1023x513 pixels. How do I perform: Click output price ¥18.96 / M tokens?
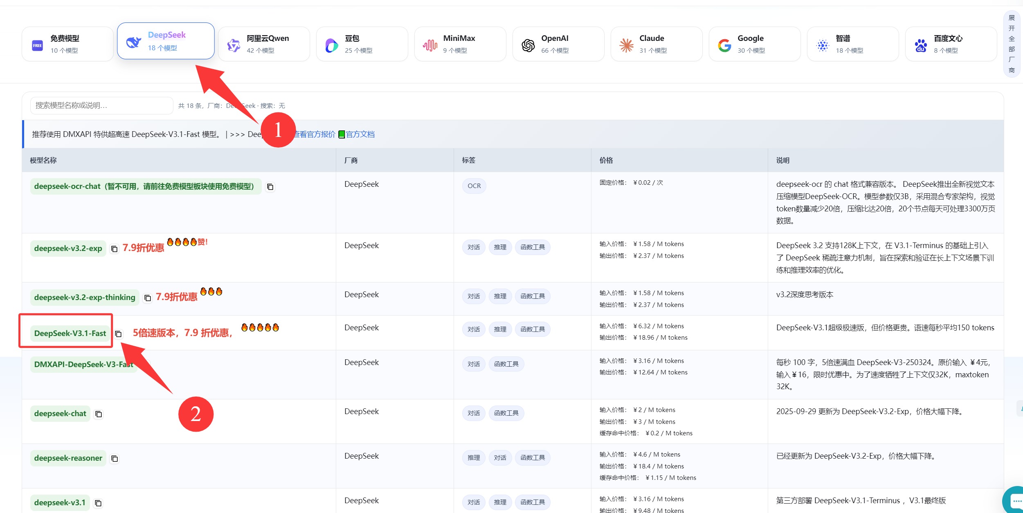[x=660, y=338]
